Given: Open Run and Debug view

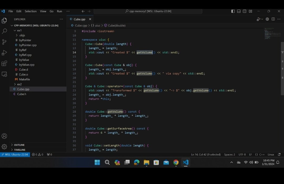Looking at the screenshot, I should [4, 53].
